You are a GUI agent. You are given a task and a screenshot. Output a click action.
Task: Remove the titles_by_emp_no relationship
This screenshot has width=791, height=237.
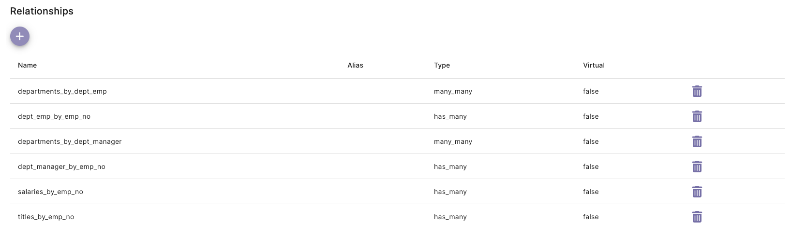coord(697,217)
